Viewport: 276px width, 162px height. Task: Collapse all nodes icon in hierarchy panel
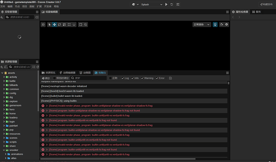[x=37, y=17]
